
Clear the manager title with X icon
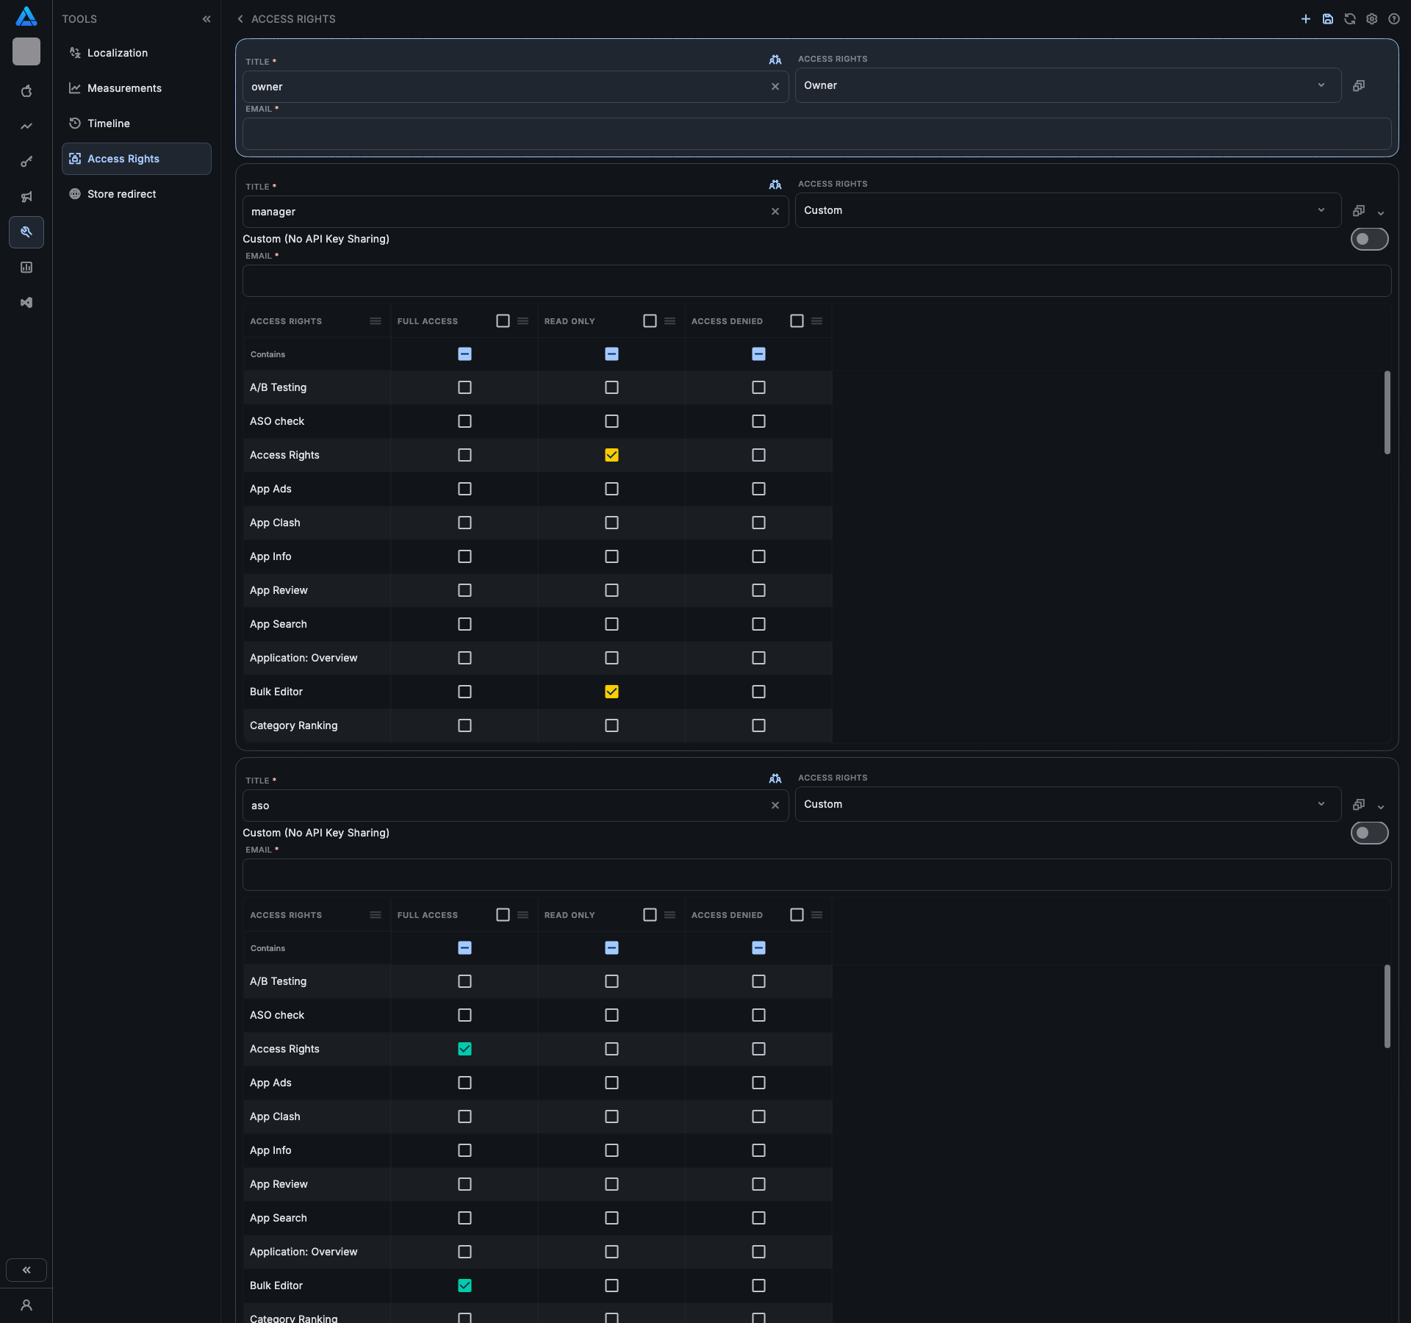pyautogui.click(x=775, y=212)
